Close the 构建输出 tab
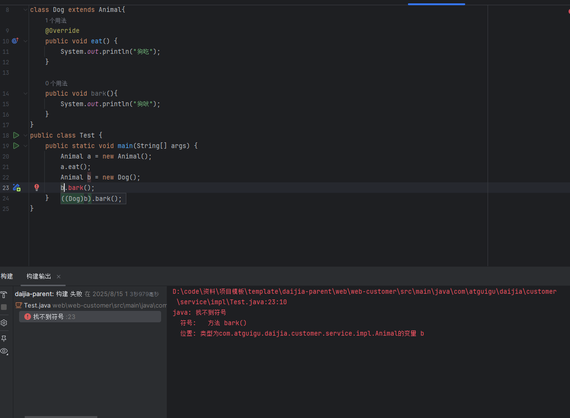Screen dimensions: 570x418 click(59, 277)
